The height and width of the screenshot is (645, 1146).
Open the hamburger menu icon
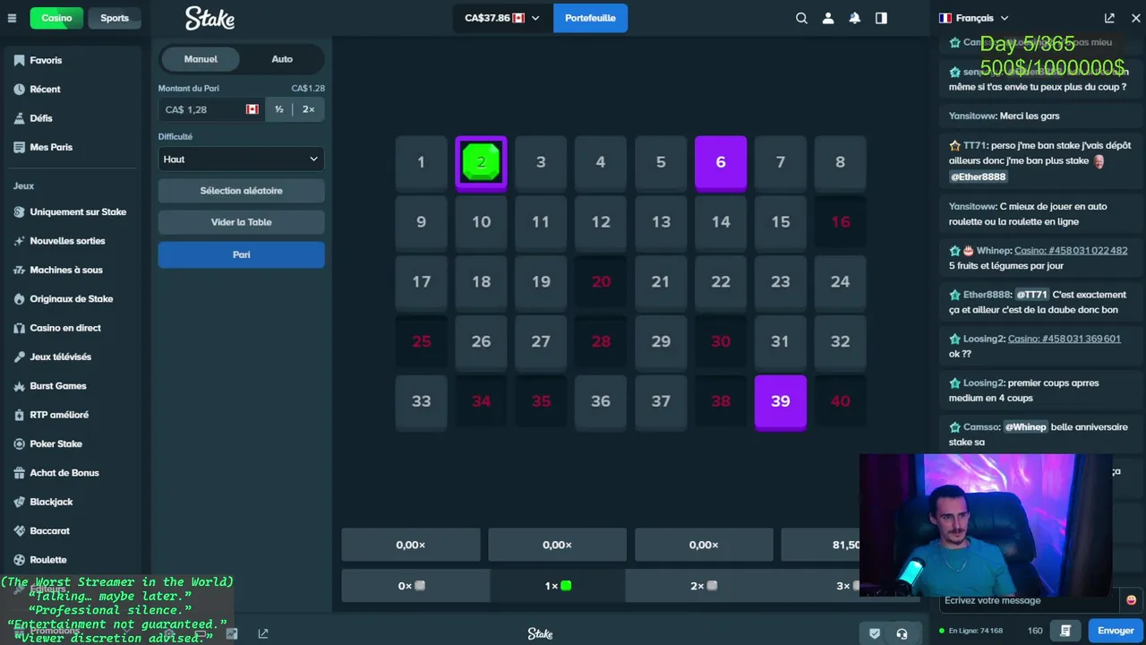pyautogui.click(x=12, y=18)
